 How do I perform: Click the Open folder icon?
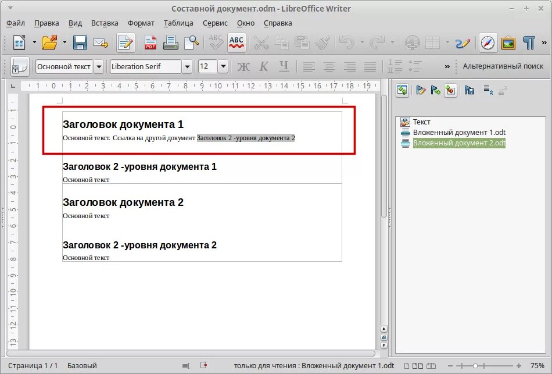pyautogui.click(x=49, y=42)
